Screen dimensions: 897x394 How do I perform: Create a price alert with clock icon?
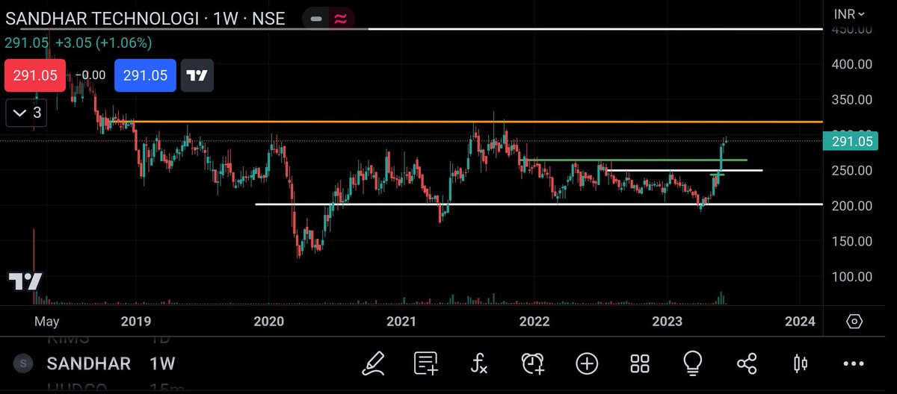pos(532,363)
